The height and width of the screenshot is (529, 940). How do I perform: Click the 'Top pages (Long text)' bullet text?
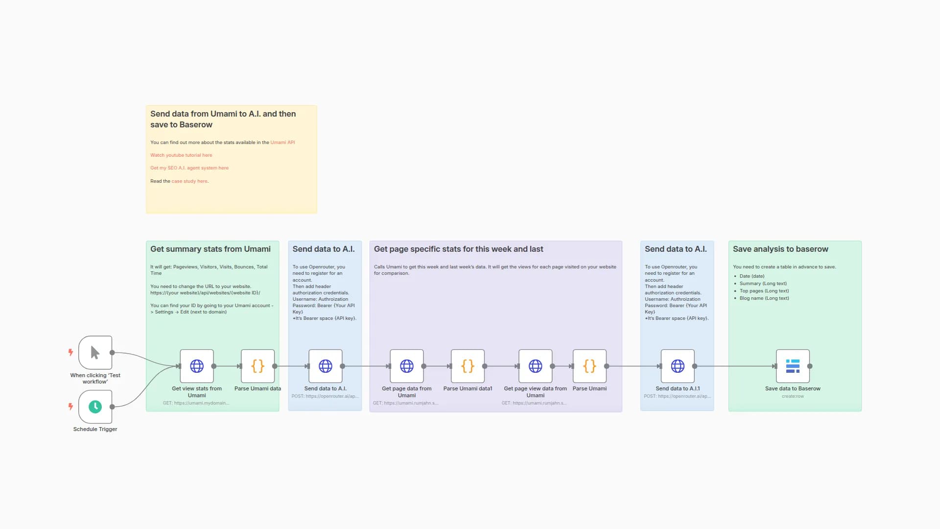pos(764,291)
